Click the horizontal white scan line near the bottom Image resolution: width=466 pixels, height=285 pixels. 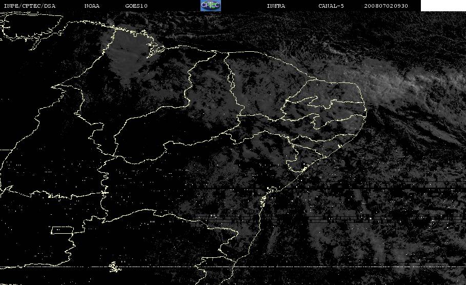[x=233, y=267]
